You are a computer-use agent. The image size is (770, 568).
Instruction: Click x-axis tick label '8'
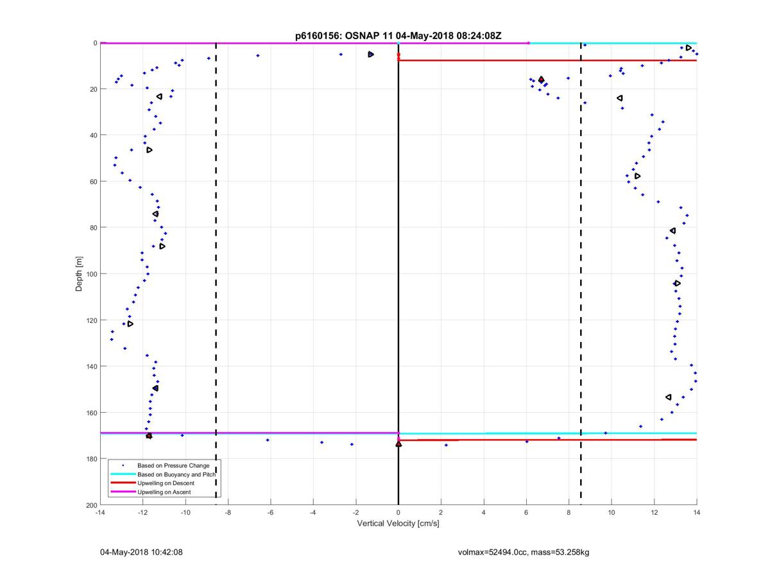(x=569, y=512)
